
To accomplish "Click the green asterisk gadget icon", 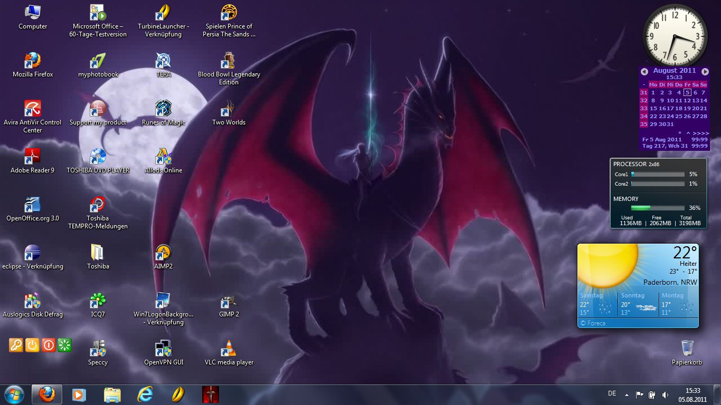I will 64,345.
